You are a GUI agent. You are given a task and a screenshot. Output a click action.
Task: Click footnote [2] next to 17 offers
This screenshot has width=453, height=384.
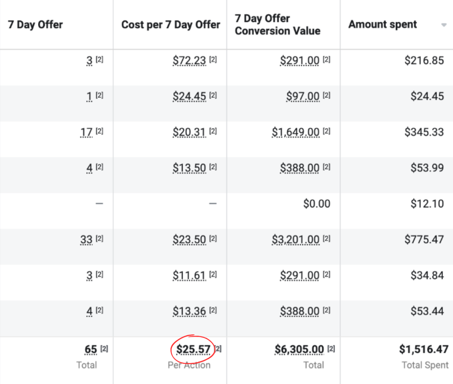[100, 131]
